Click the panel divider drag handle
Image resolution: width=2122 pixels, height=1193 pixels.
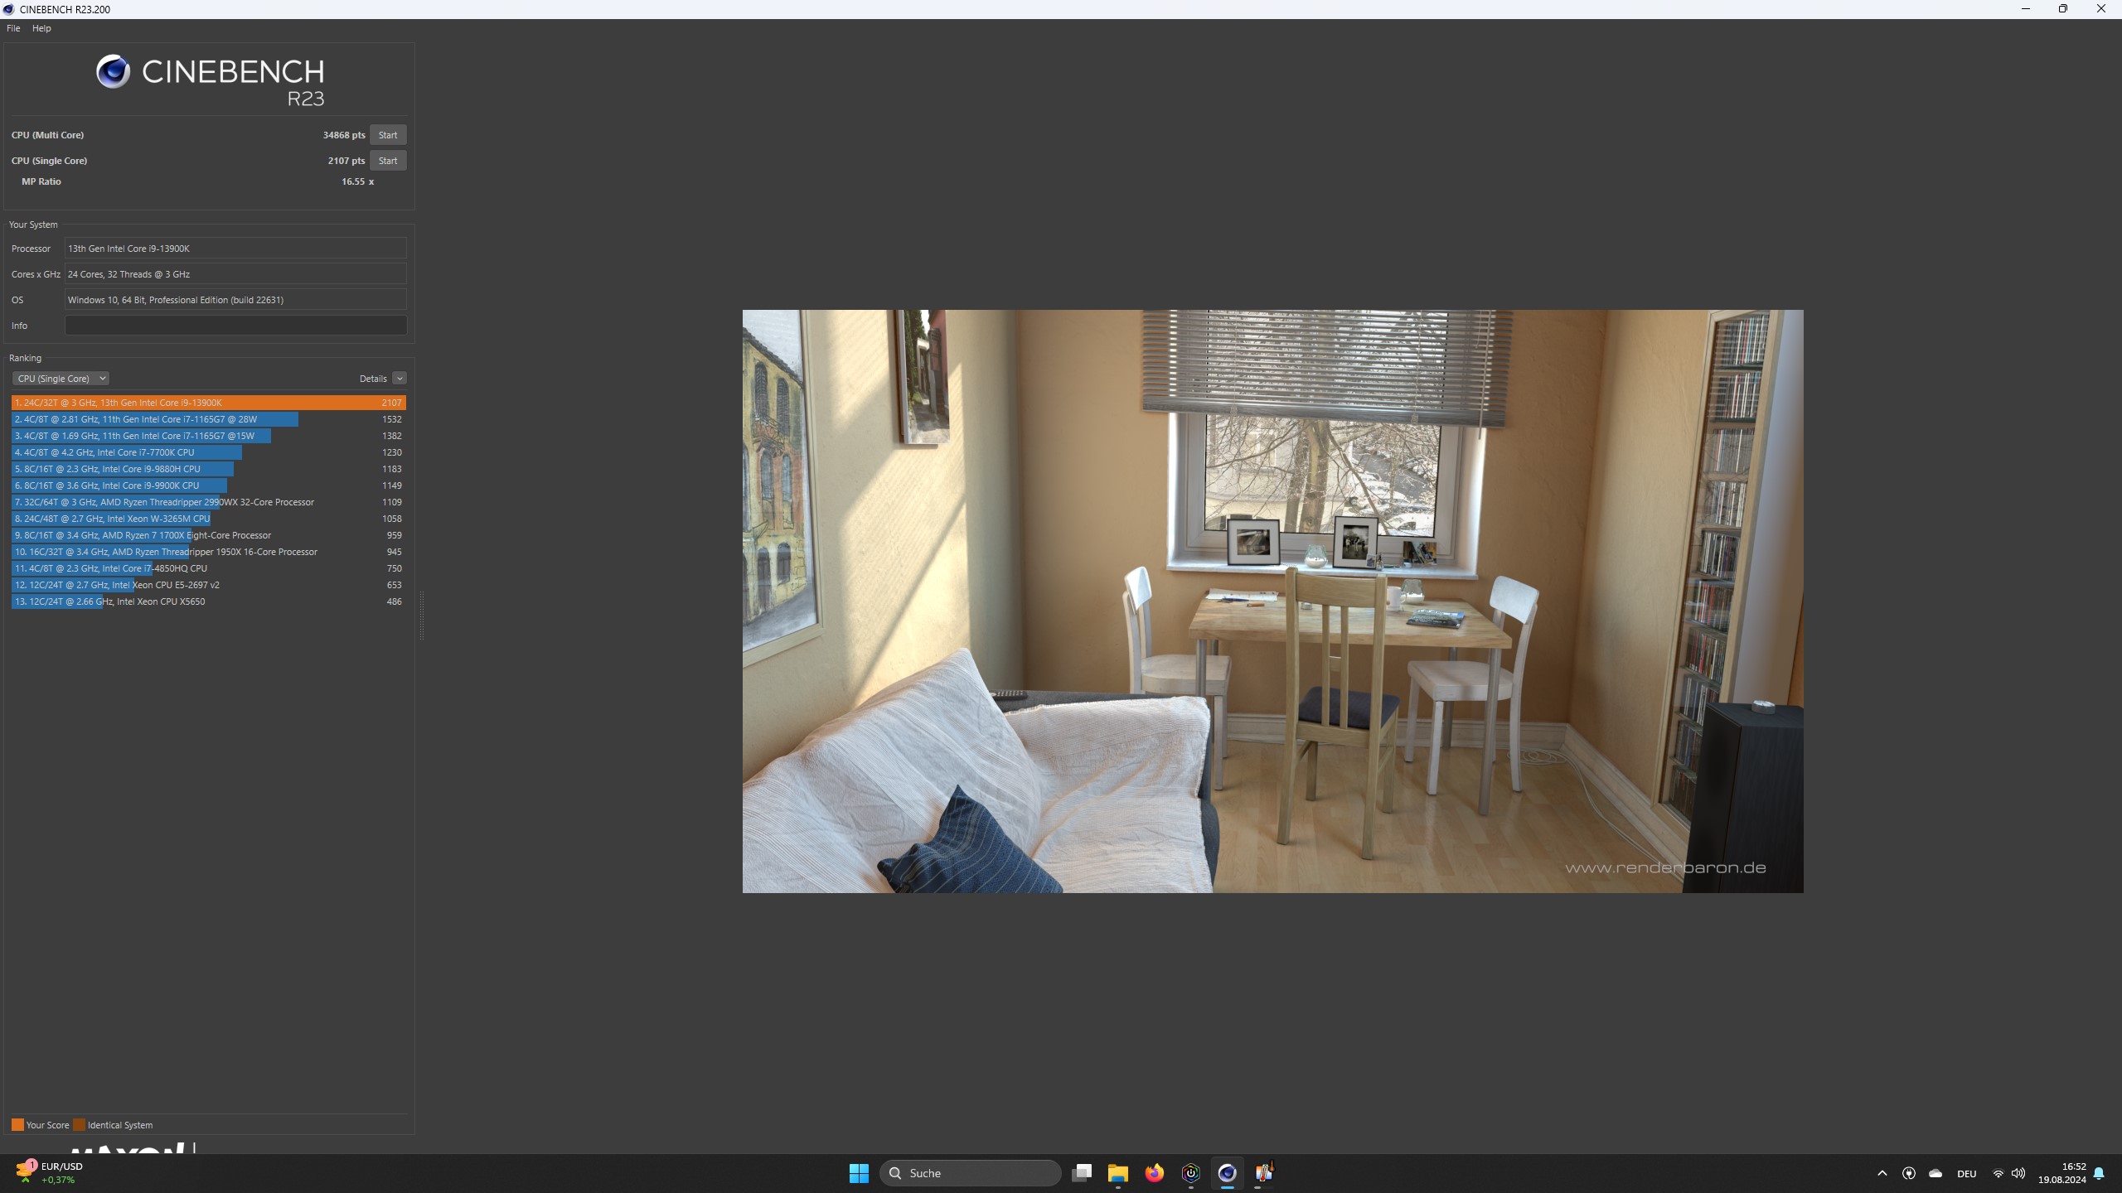tap(422, 616)
